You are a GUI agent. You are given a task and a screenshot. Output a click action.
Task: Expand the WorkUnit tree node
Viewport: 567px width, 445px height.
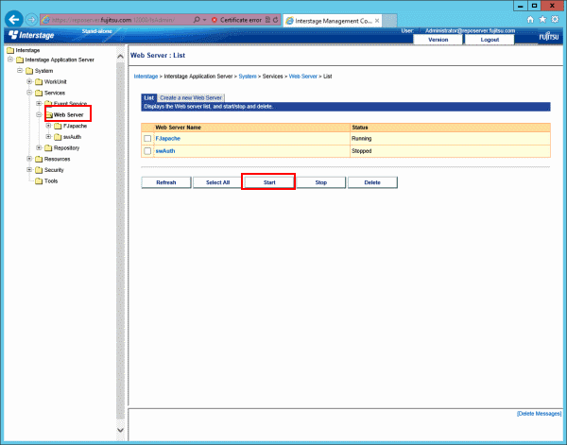[29, 81]
